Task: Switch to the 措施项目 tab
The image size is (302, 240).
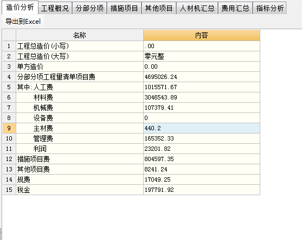Action: (124, 8)
